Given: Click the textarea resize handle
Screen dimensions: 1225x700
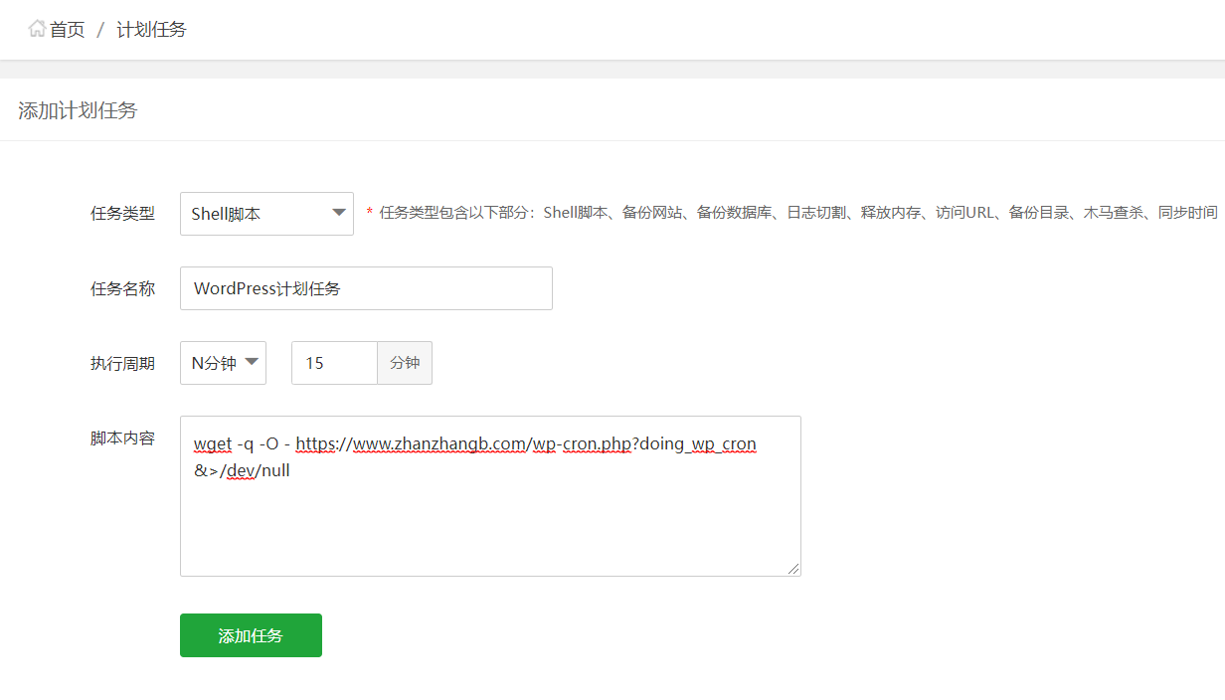Looking at the screenshot, I should pos(793,569).
